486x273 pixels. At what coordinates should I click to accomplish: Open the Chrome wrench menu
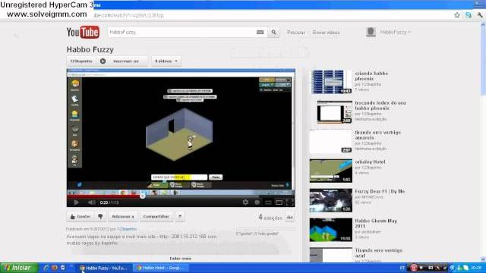click(480, 15)
